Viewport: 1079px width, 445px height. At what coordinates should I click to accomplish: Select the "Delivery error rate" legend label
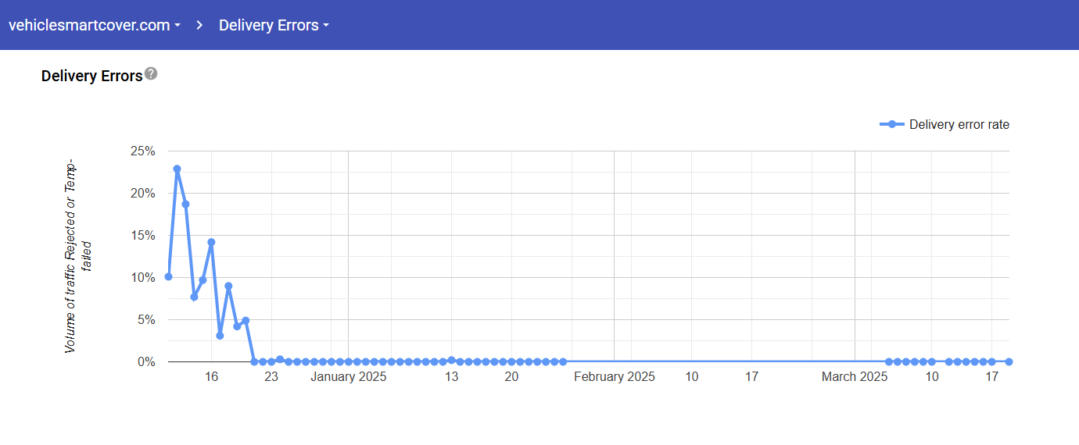coord(959,125)
